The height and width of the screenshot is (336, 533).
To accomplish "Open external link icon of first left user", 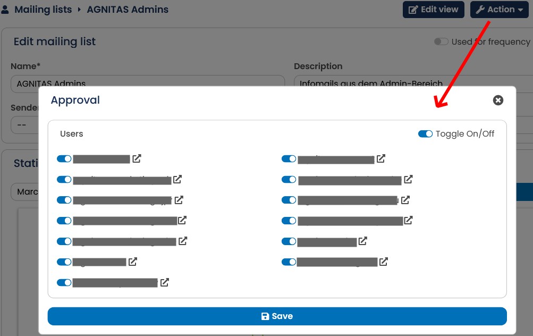I will click(x=137, y=158).
